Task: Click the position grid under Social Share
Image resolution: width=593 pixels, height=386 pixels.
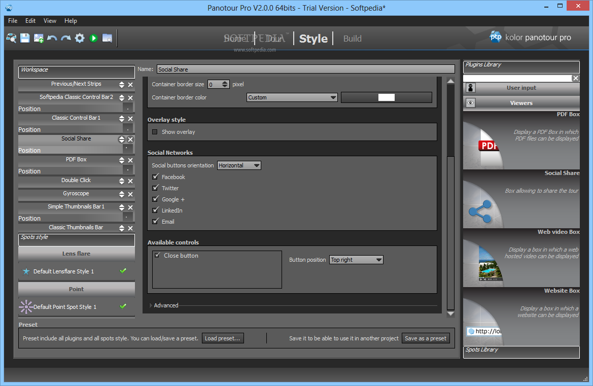Action: click(128, 150)
